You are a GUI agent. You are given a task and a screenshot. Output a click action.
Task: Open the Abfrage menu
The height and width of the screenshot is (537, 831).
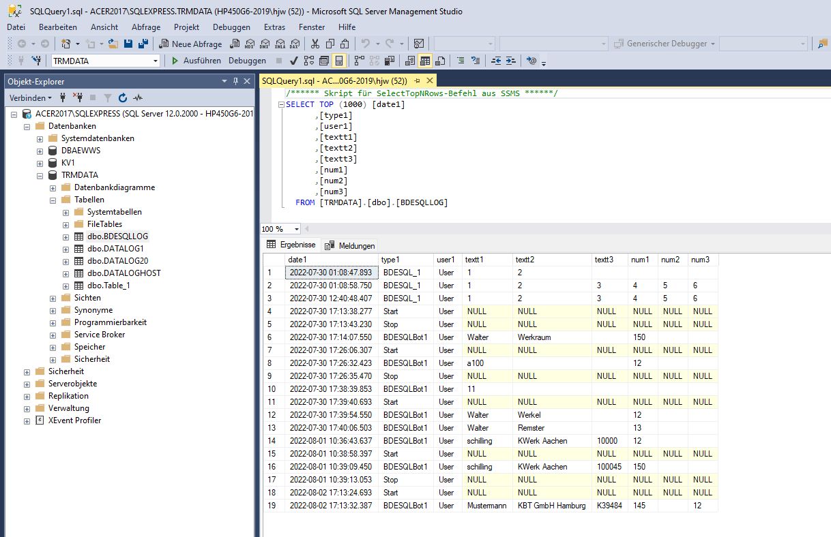[147, 27]
